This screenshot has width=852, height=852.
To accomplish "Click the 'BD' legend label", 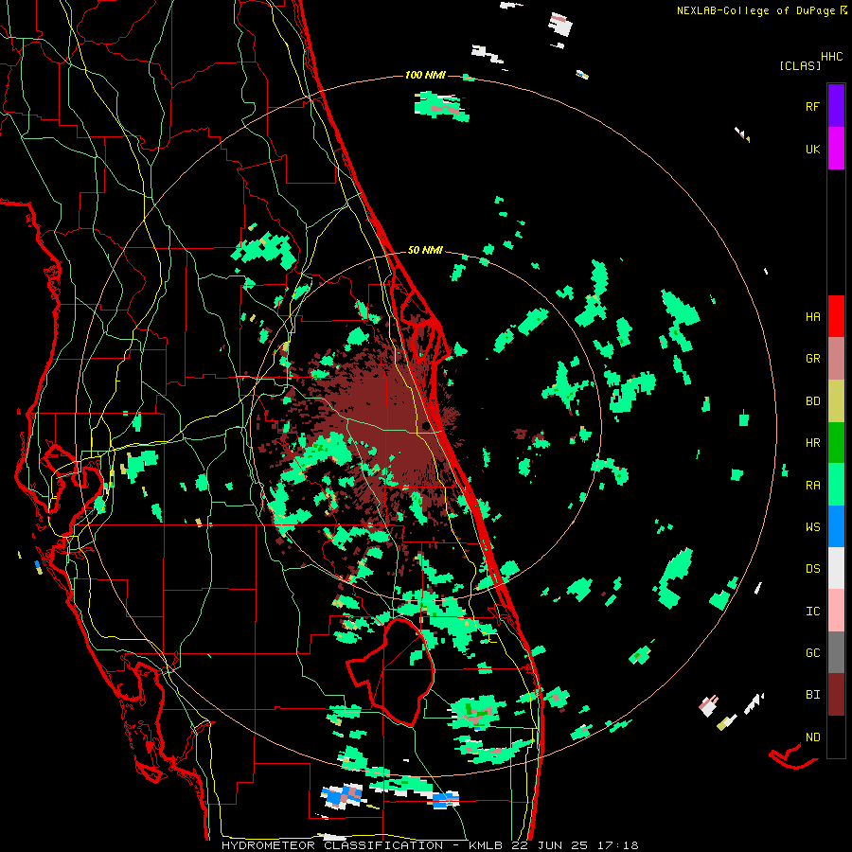I will pyautogui.click(x=812, y=401).
